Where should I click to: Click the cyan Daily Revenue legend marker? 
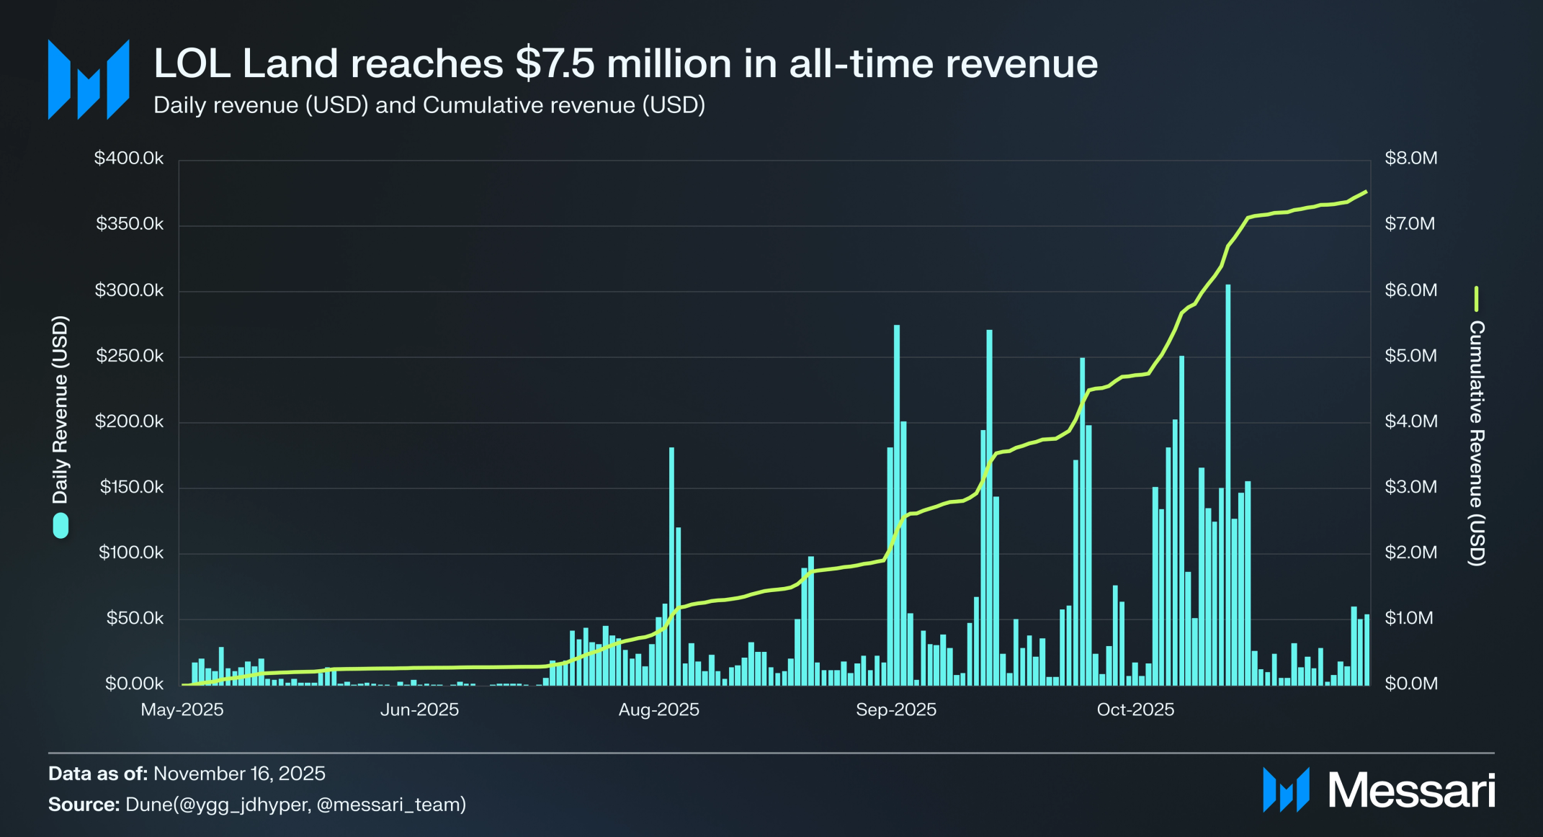tap(61, 525)
